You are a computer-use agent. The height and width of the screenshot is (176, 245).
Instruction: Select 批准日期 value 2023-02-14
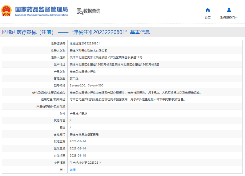(x=78, y=141)
